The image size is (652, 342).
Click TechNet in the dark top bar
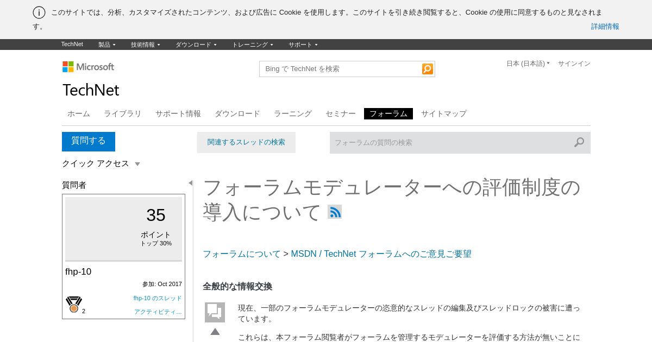click(x=72, y=45)
